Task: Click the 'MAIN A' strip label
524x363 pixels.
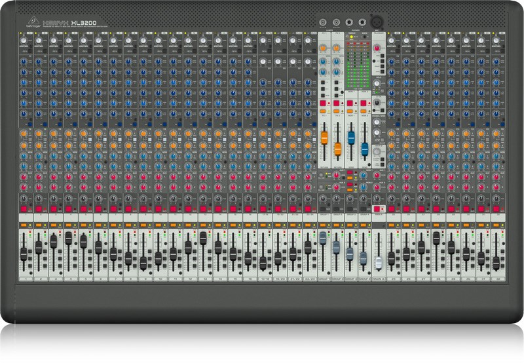Action: pos(379,278)
